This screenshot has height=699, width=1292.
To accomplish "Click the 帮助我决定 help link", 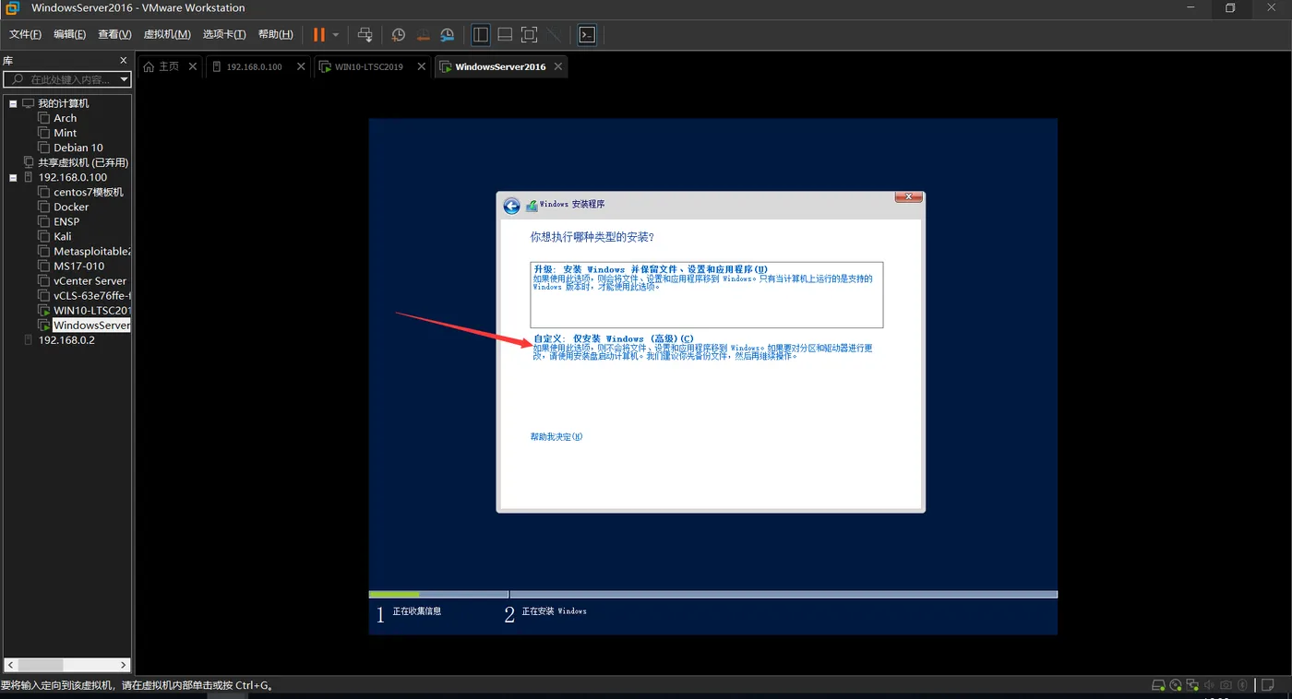I will point(556,437).
